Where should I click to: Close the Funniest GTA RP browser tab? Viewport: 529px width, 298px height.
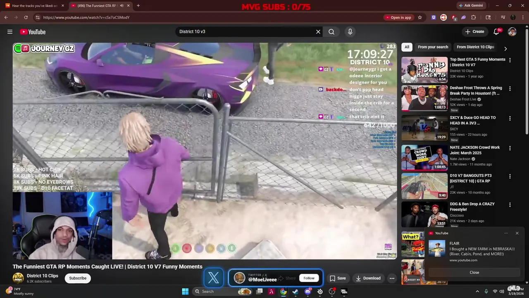tap(129, 5)
